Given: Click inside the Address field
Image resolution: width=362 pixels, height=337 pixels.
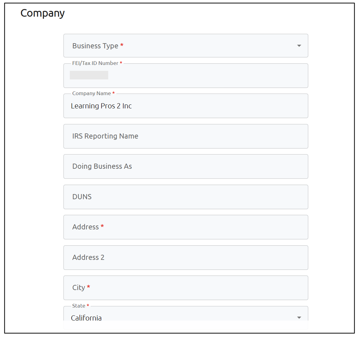Looking at the screenshot, I should pyautogui.click(x=185, y=227).
